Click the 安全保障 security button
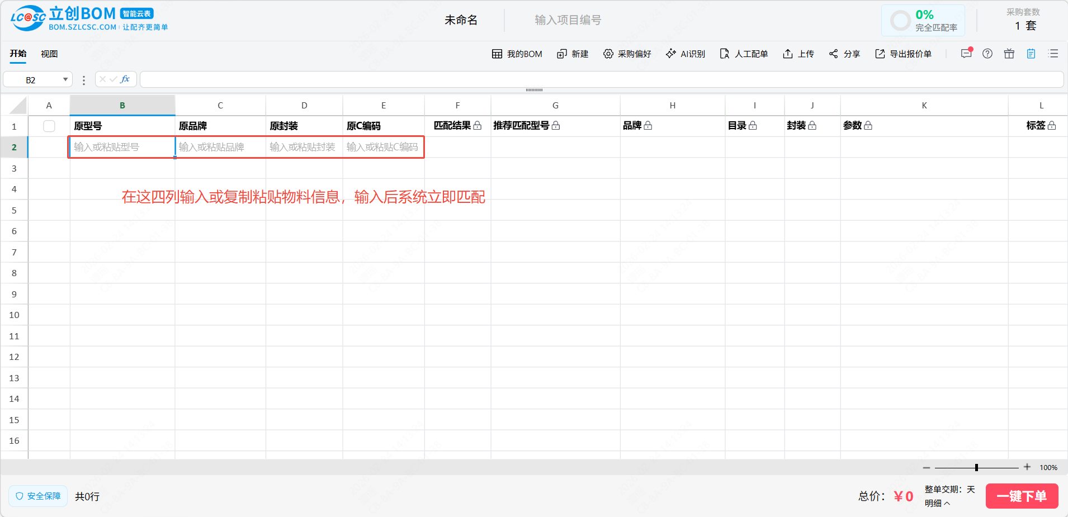 pos(38,496)
